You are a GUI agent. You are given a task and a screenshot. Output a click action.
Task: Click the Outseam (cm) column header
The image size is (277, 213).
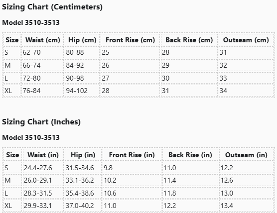246,40
